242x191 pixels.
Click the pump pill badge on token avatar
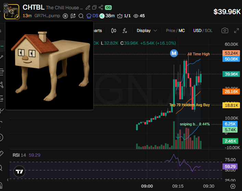(x=17, y=17)
